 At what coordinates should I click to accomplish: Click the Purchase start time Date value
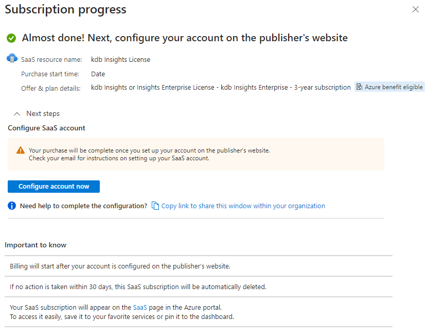[x=98, y=73]
